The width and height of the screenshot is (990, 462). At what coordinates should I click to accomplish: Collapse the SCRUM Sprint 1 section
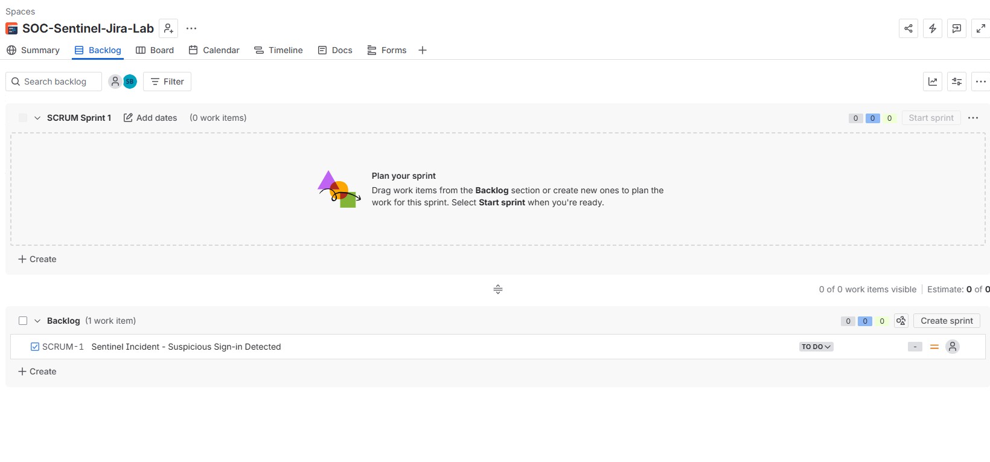click(37, 118)
